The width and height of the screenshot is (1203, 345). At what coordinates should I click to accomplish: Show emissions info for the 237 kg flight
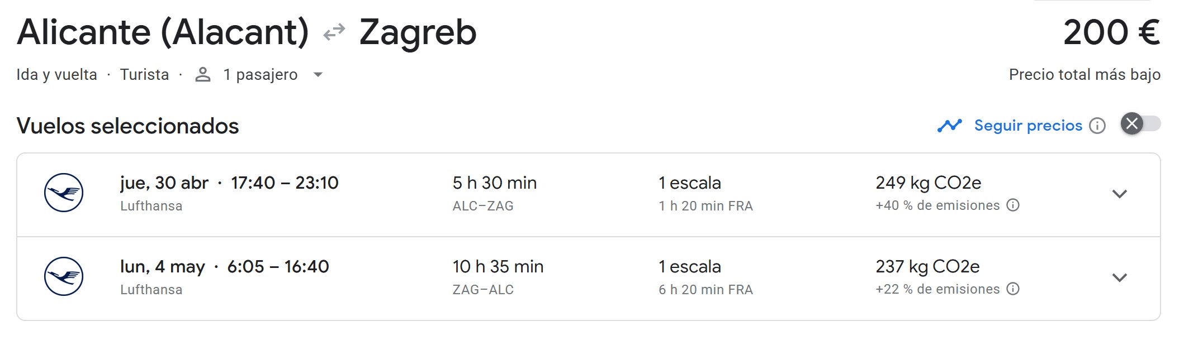[x=1013, y=289]
